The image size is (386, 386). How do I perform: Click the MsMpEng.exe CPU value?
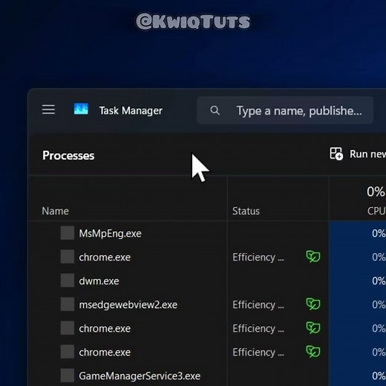379,233
